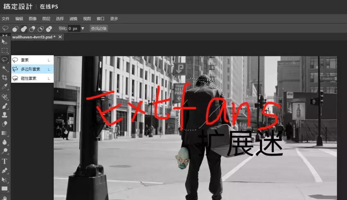Viewport: 347px width, 200px height.
Task: Select the Eraser tool
Action: click(4, 124)
